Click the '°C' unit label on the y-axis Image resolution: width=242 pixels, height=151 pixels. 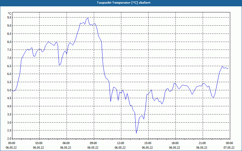[10, 14]
